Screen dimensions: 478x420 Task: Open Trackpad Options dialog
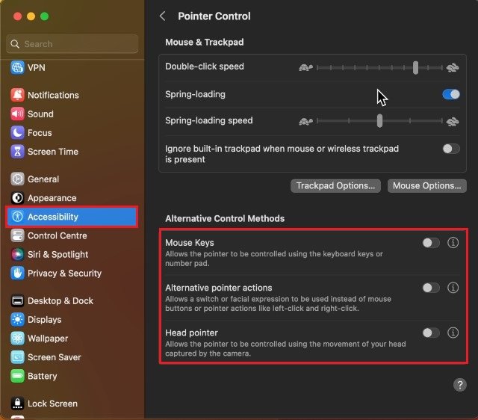(x=335, y=186)
